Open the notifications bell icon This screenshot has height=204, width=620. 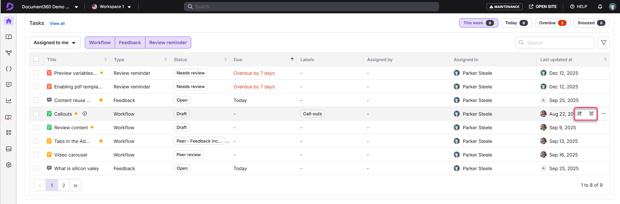pyautogui.click(x=600, y=7)
